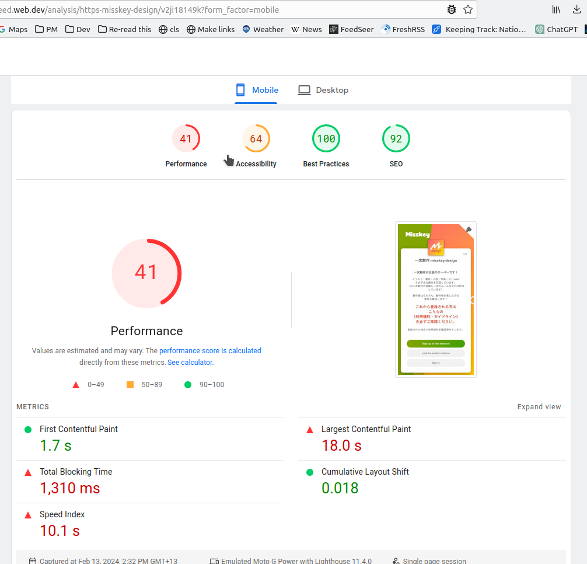This screenshot has width=587, height=564.
Task: Open the ChatGPT bookmark
Action: [557, 29]
